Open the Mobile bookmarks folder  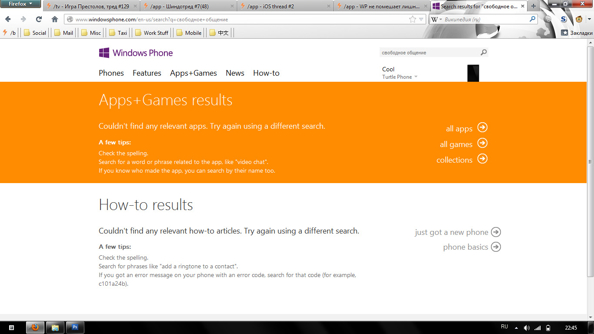(189, 33)
